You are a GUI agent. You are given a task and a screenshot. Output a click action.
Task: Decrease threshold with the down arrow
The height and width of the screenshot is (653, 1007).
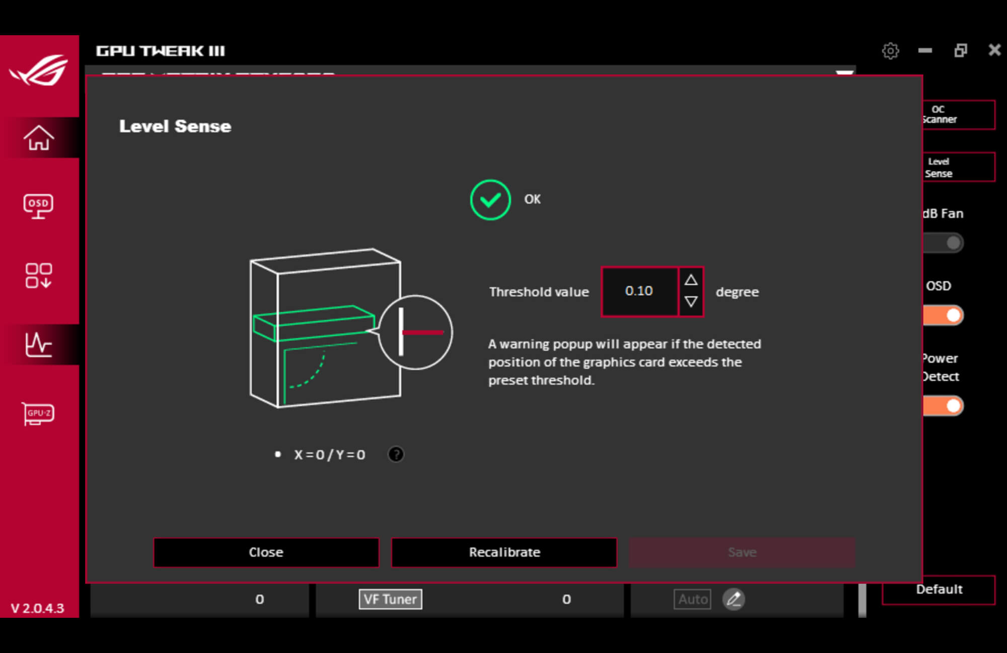pos(691,302)
